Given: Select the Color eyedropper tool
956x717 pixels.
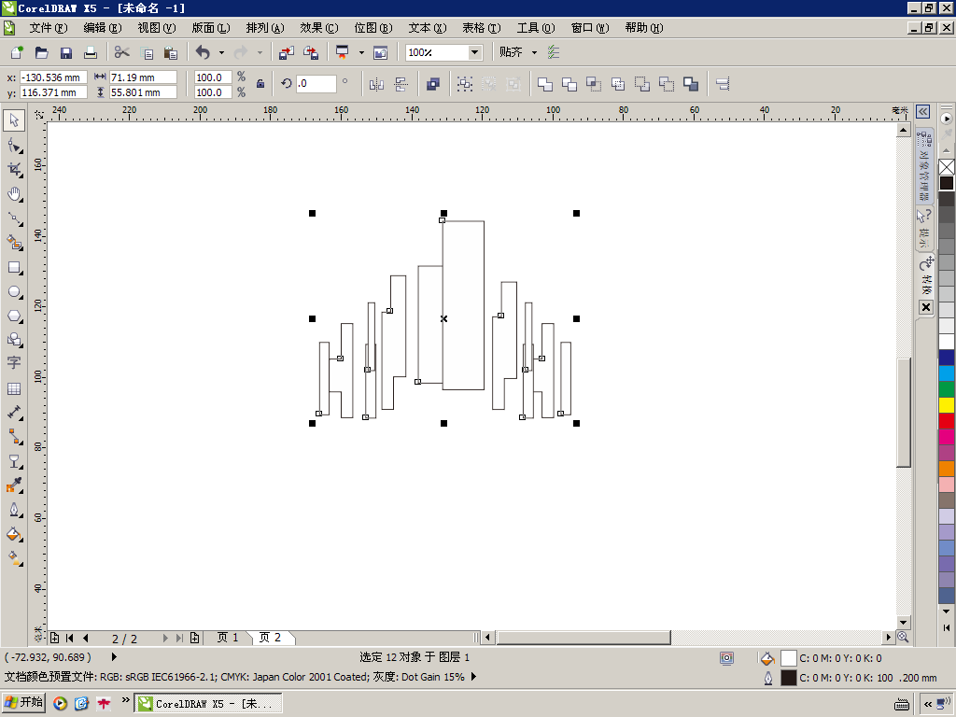Looking at the screenshot, I should [x=14, y=485].
